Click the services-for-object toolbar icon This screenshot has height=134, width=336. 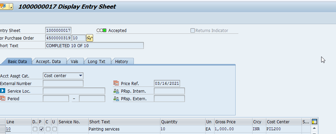tap(4, 7)
